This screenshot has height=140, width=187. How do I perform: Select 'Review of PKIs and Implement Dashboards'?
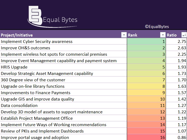coord(63,131)
